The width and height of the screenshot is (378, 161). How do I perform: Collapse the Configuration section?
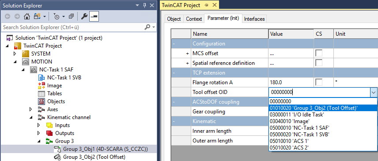[174, 44]
